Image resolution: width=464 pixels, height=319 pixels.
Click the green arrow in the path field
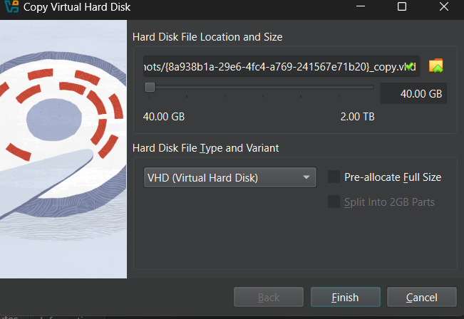click(x=409, y=66)
